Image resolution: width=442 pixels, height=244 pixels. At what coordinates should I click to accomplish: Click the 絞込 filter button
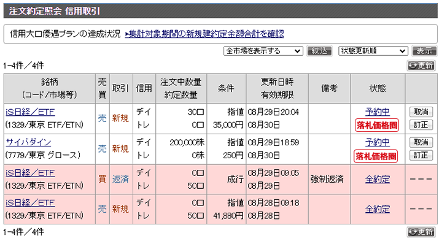319,51
